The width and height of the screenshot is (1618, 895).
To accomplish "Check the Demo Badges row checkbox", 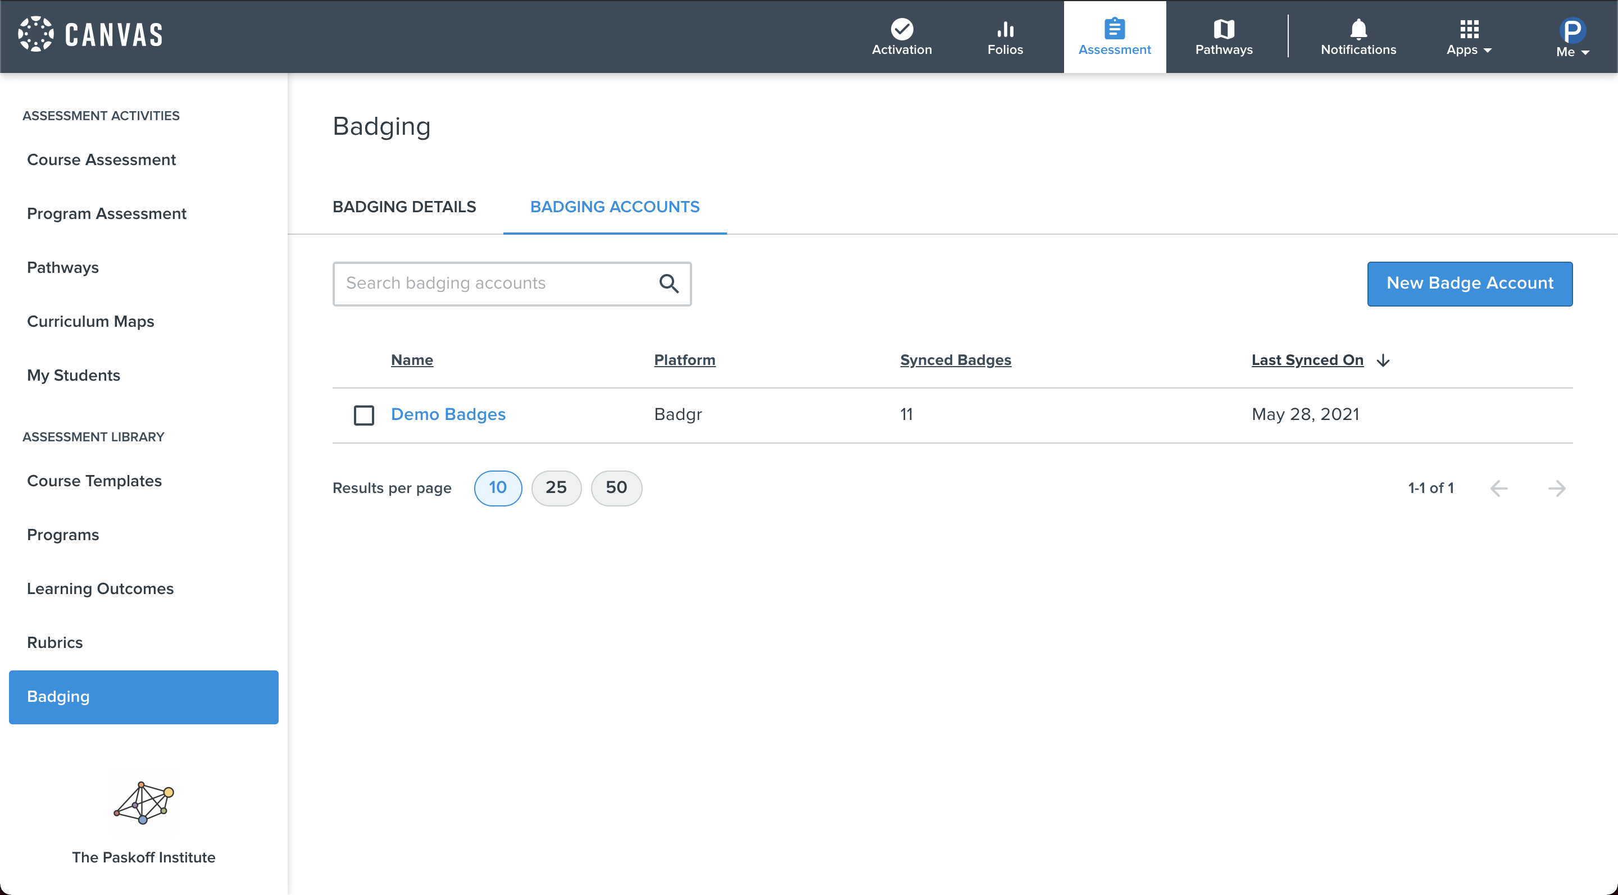I will [363, 415].
